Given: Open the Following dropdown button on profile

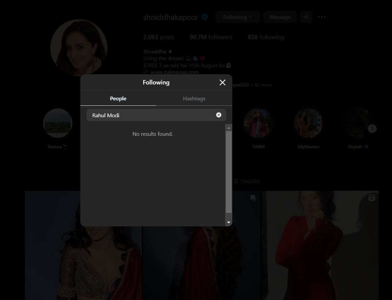Looking at the screenshot, I should tap(238, 17).
